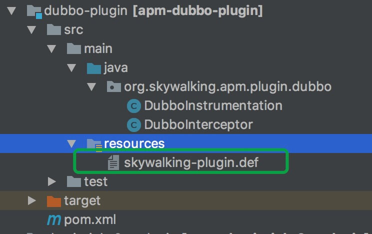The image size is (372, 234).
Task: Click the Maven icon next to pom.xml
Action: pos(54,220)
